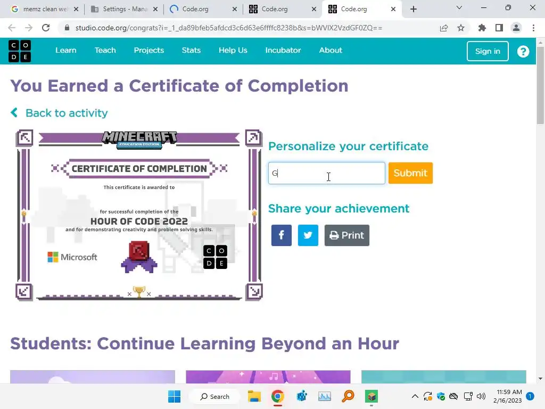Viewport: 545px width, 409px height.
Task: Open Chrome extensions puzzle icon
Action: (482, 28)
